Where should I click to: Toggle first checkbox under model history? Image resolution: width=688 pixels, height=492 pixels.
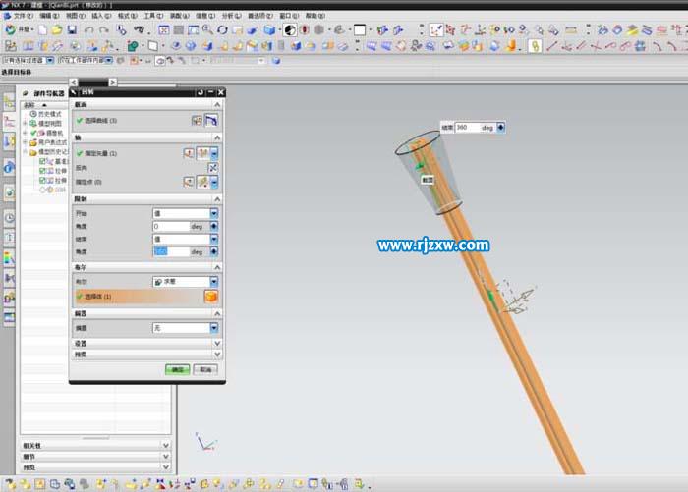click(43, 161)
